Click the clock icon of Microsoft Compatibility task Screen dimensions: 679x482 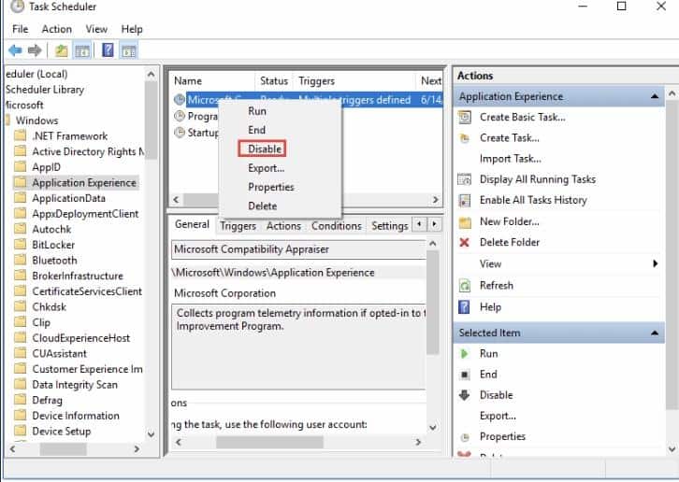(x=180, y=100)
